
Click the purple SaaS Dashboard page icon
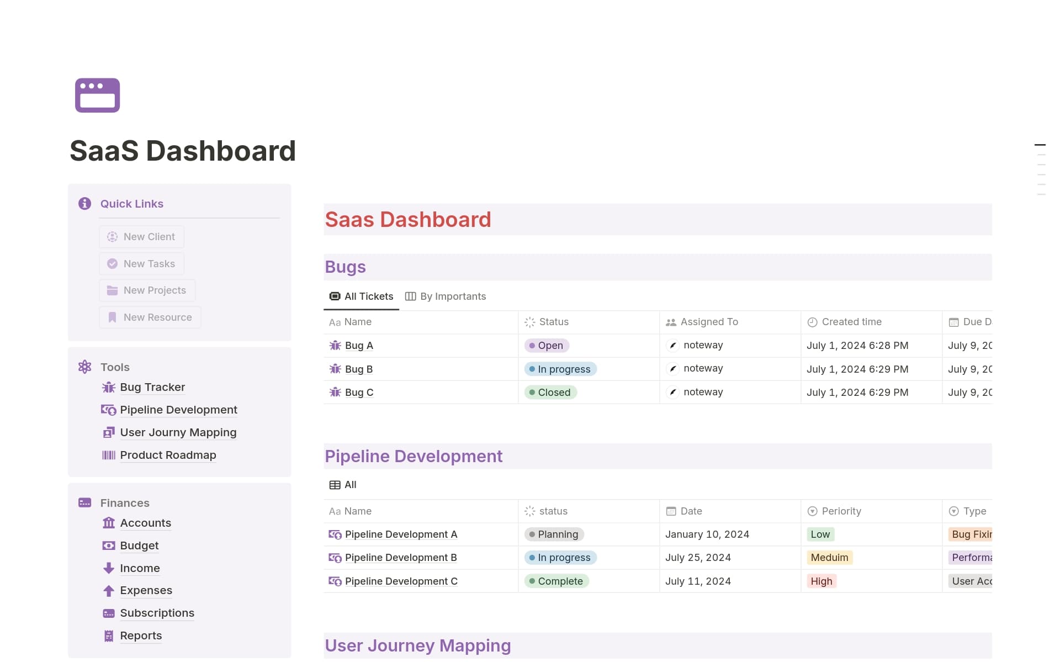[x=97, y=95]
